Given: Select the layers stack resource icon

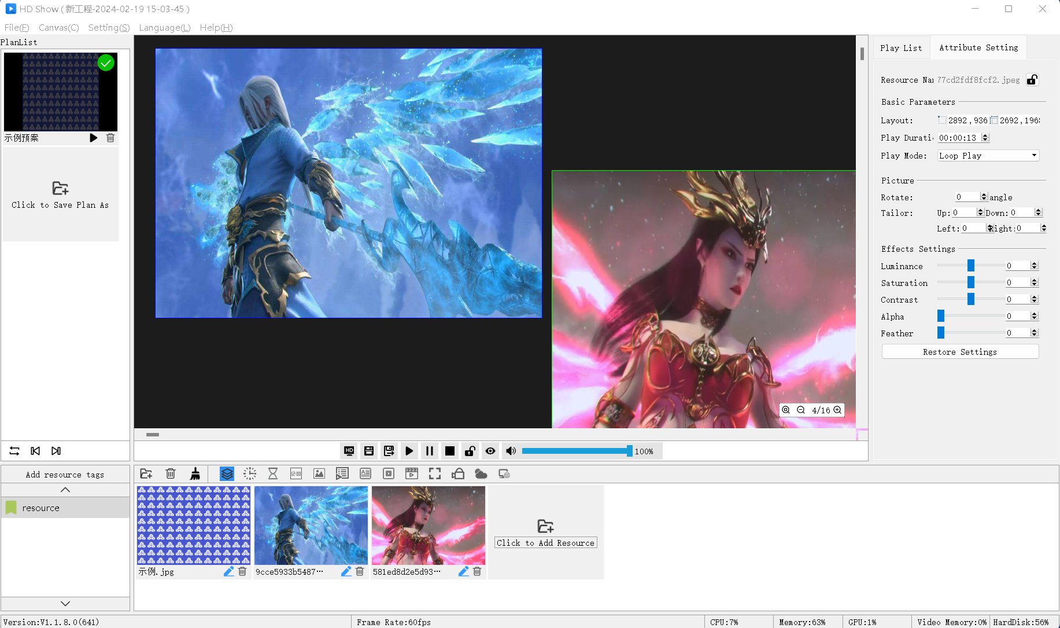Looking at the screenshot, I should point(227,474).
